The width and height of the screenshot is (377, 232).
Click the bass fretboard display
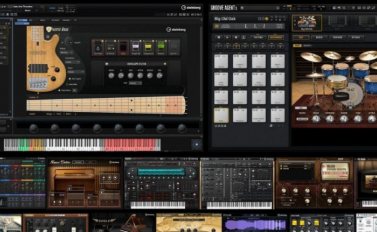click(x=107, y=105)
